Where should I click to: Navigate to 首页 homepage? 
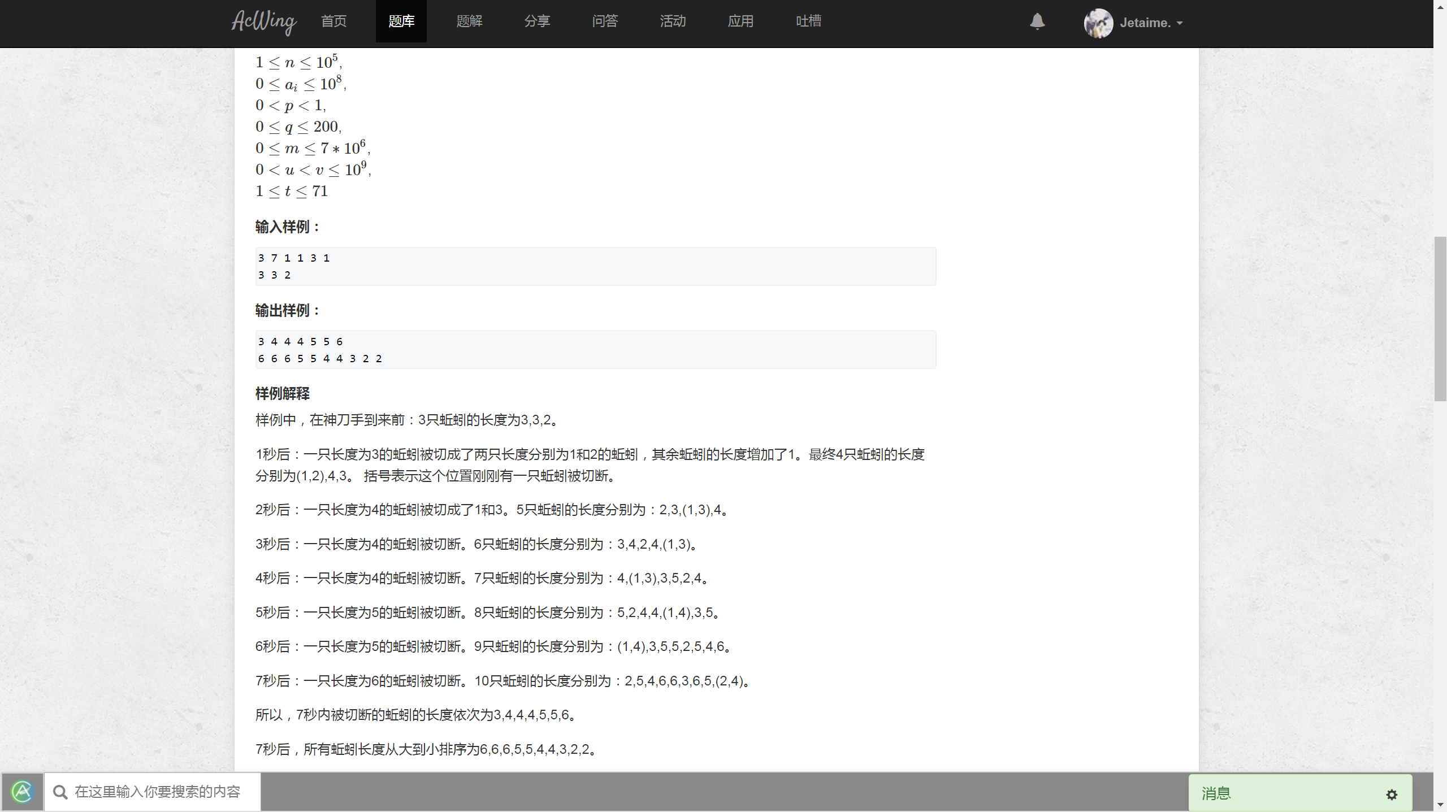click(x=333, y=21)
